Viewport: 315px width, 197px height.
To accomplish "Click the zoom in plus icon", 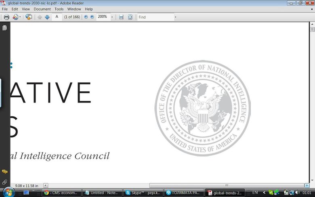I will 92,17.
